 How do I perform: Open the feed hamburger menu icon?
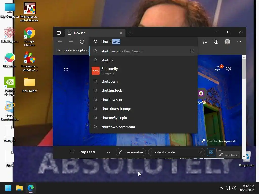click(x=72, y=152)
